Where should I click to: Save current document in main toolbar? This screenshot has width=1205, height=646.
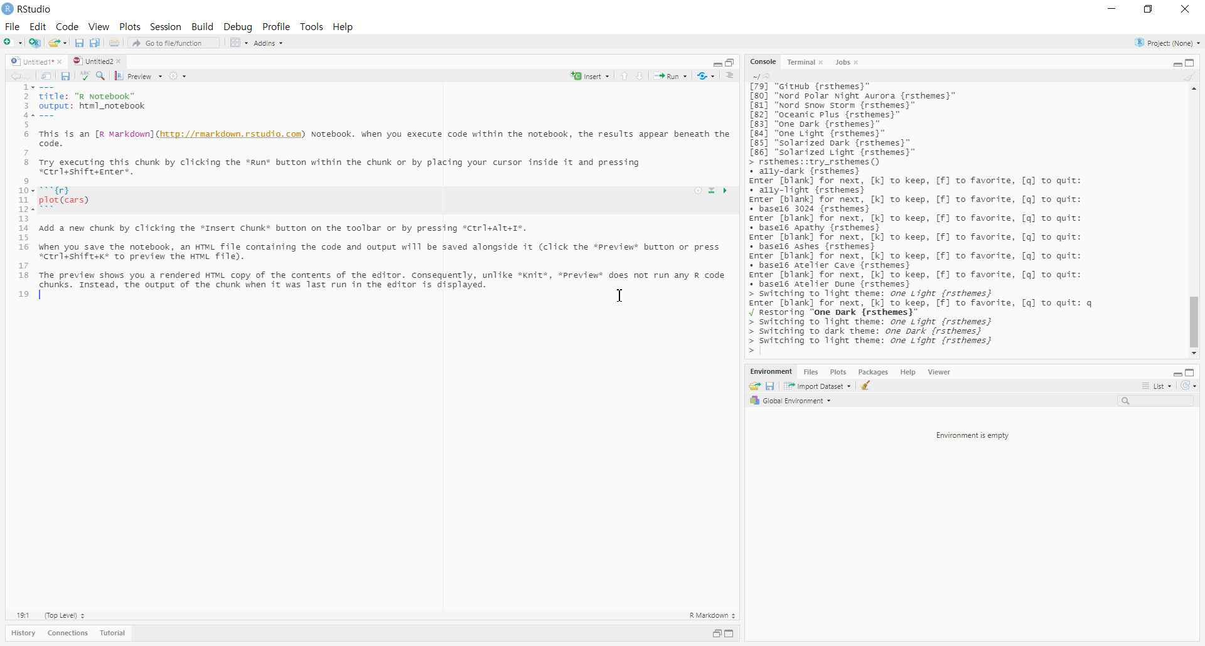[79, 43]
